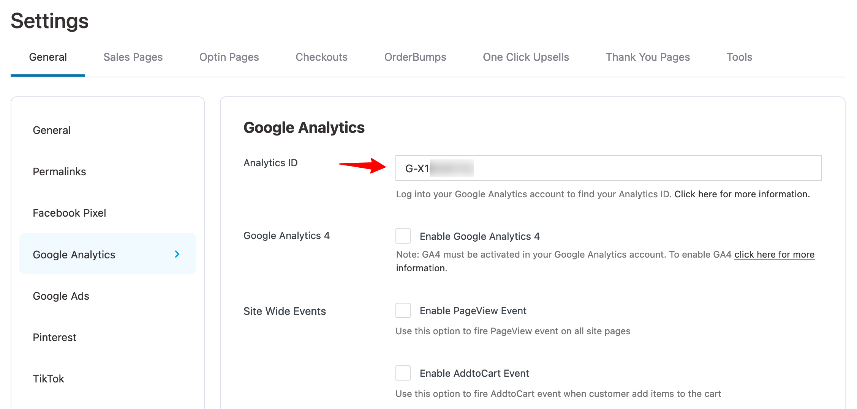Open the OrderBumps settings tab
Viewport: 857px width, 409px height.
tap(416, 57)
